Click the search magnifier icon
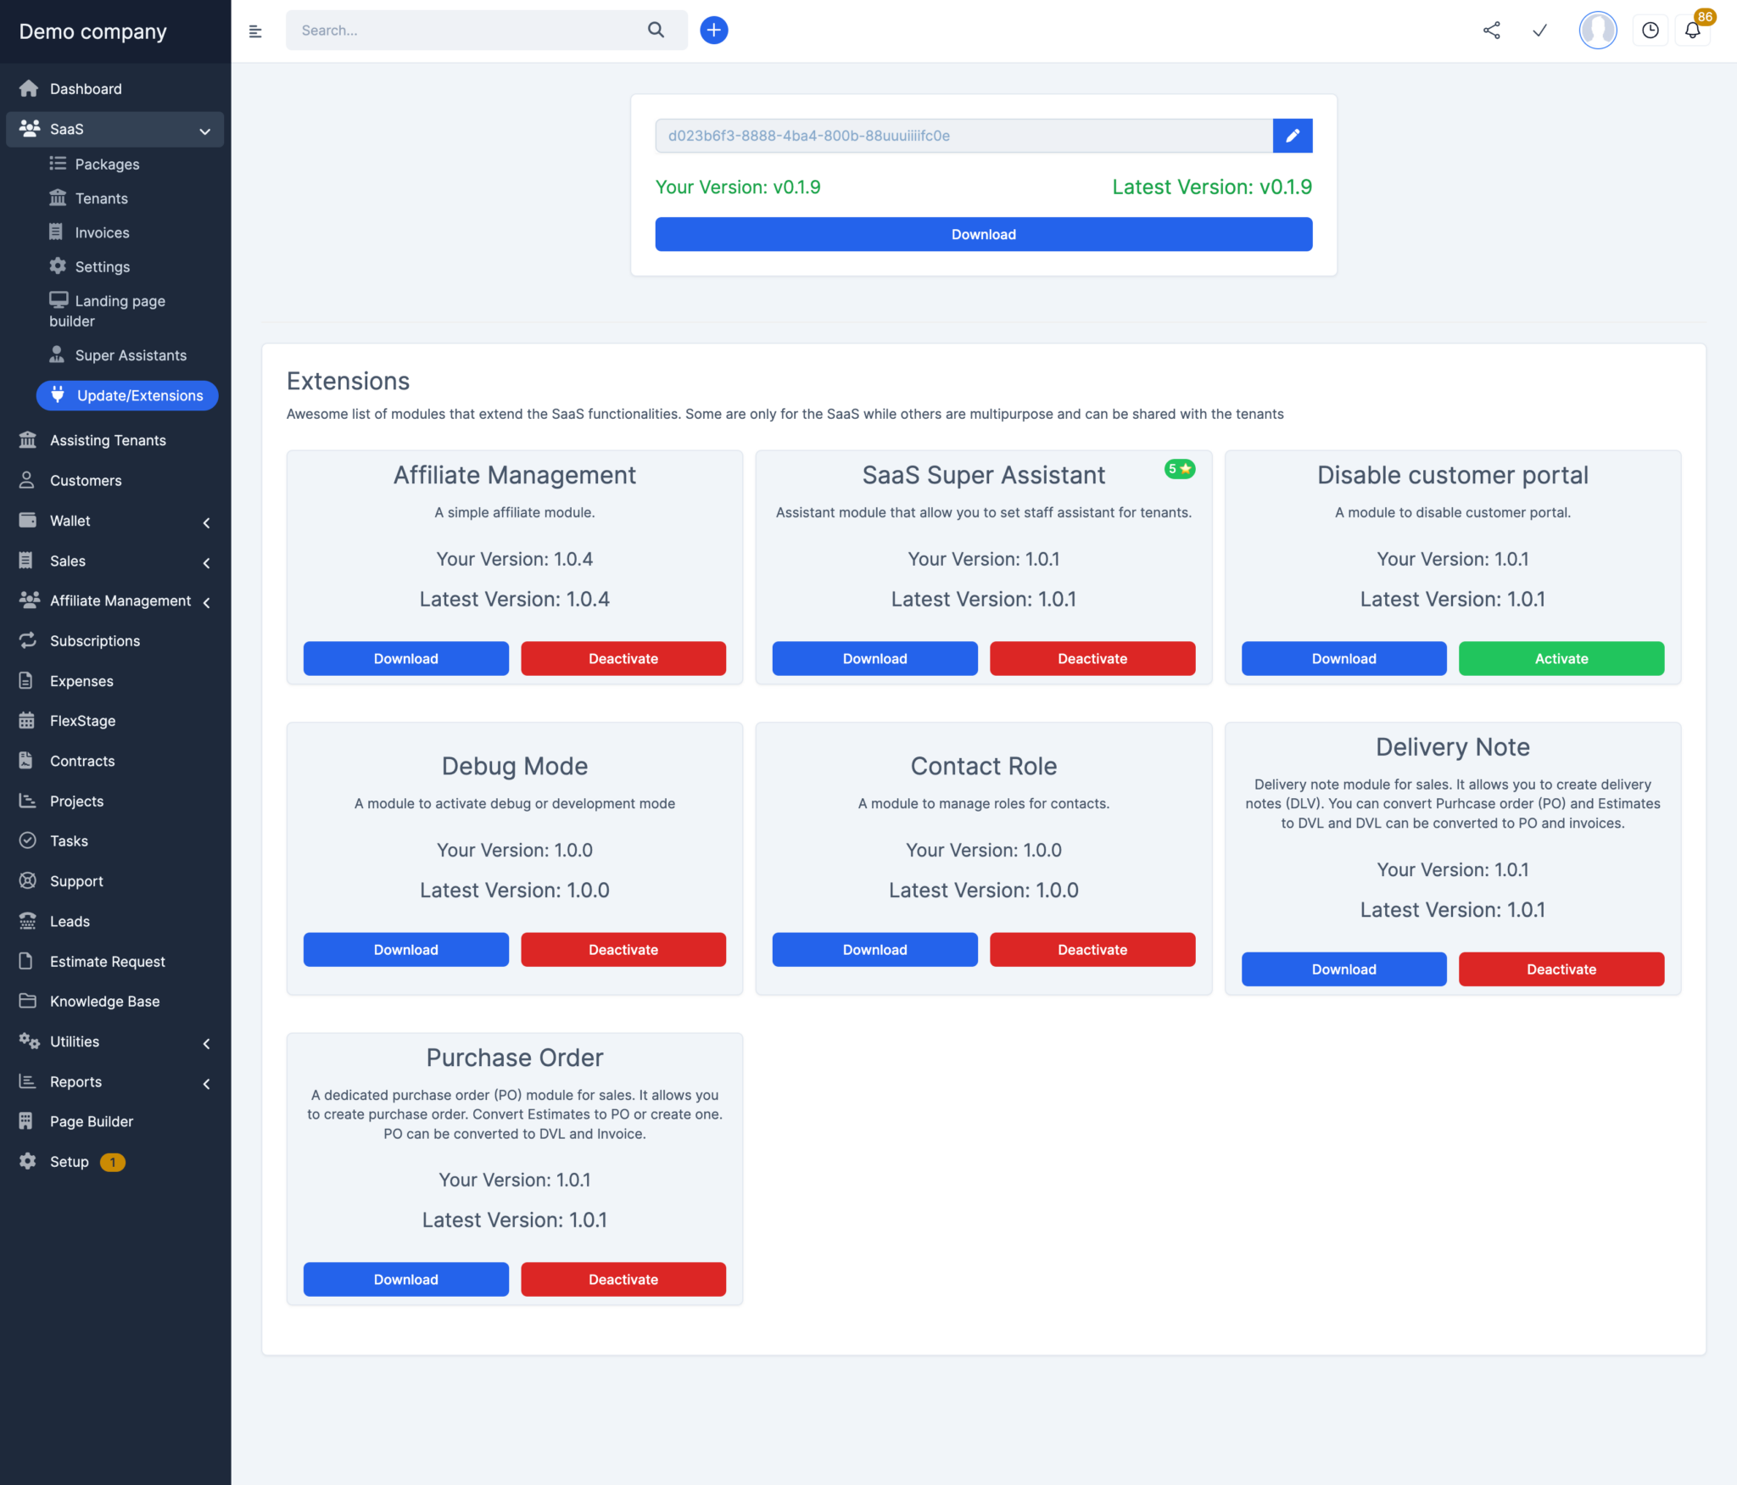Screen dimensions: 1737x1485 (x=656, y=30)
